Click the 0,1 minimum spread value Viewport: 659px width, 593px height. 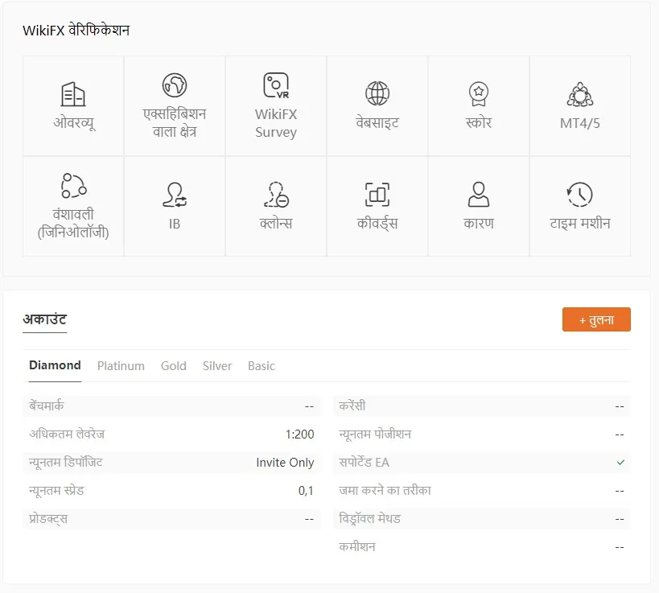pos(306,491)
